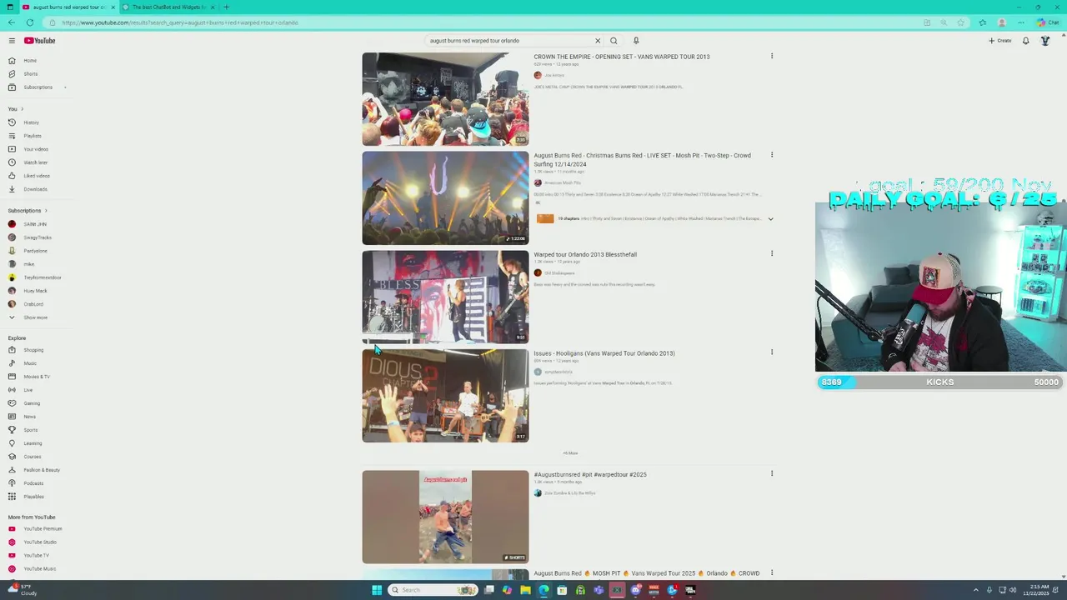Open #Augustburnsred #pit short title

coord(590,475)
